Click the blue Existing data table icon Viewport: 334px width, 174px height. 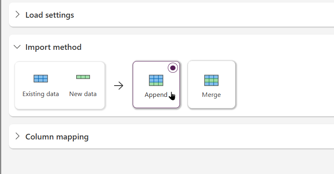tap(41, 78)
